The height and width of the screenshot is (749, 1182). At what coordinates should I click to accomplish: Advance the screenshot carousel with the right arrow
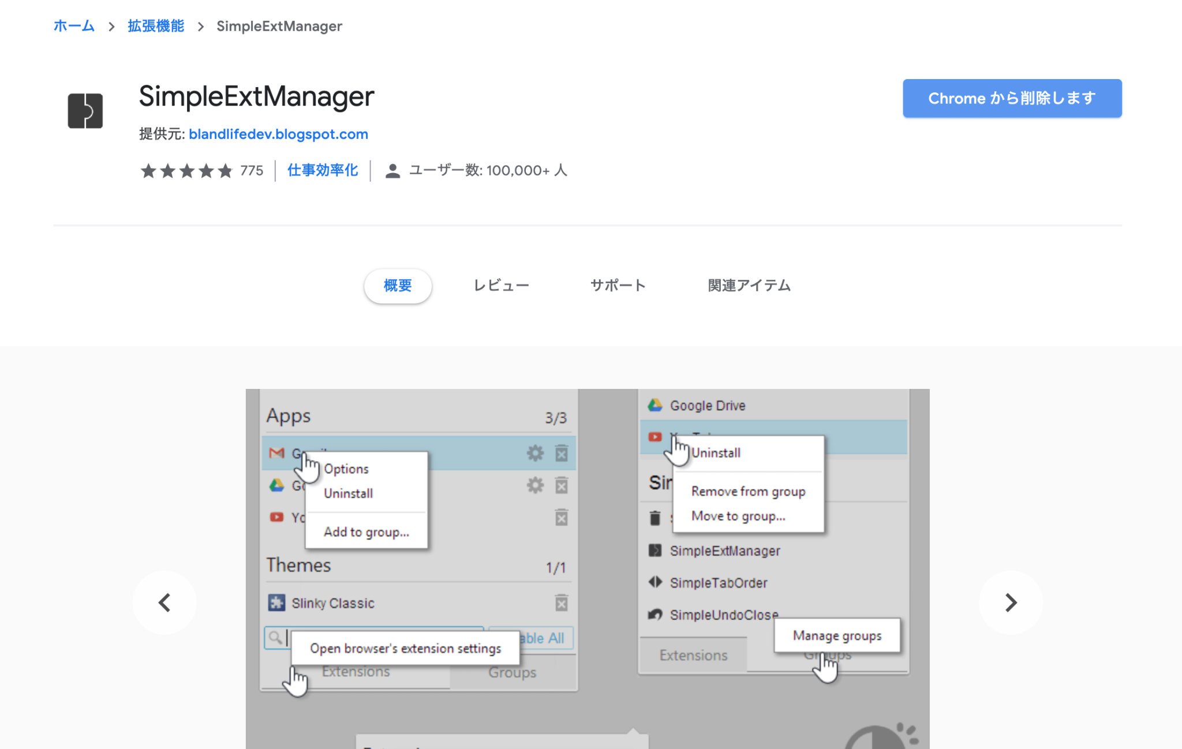coord(1010,602)
